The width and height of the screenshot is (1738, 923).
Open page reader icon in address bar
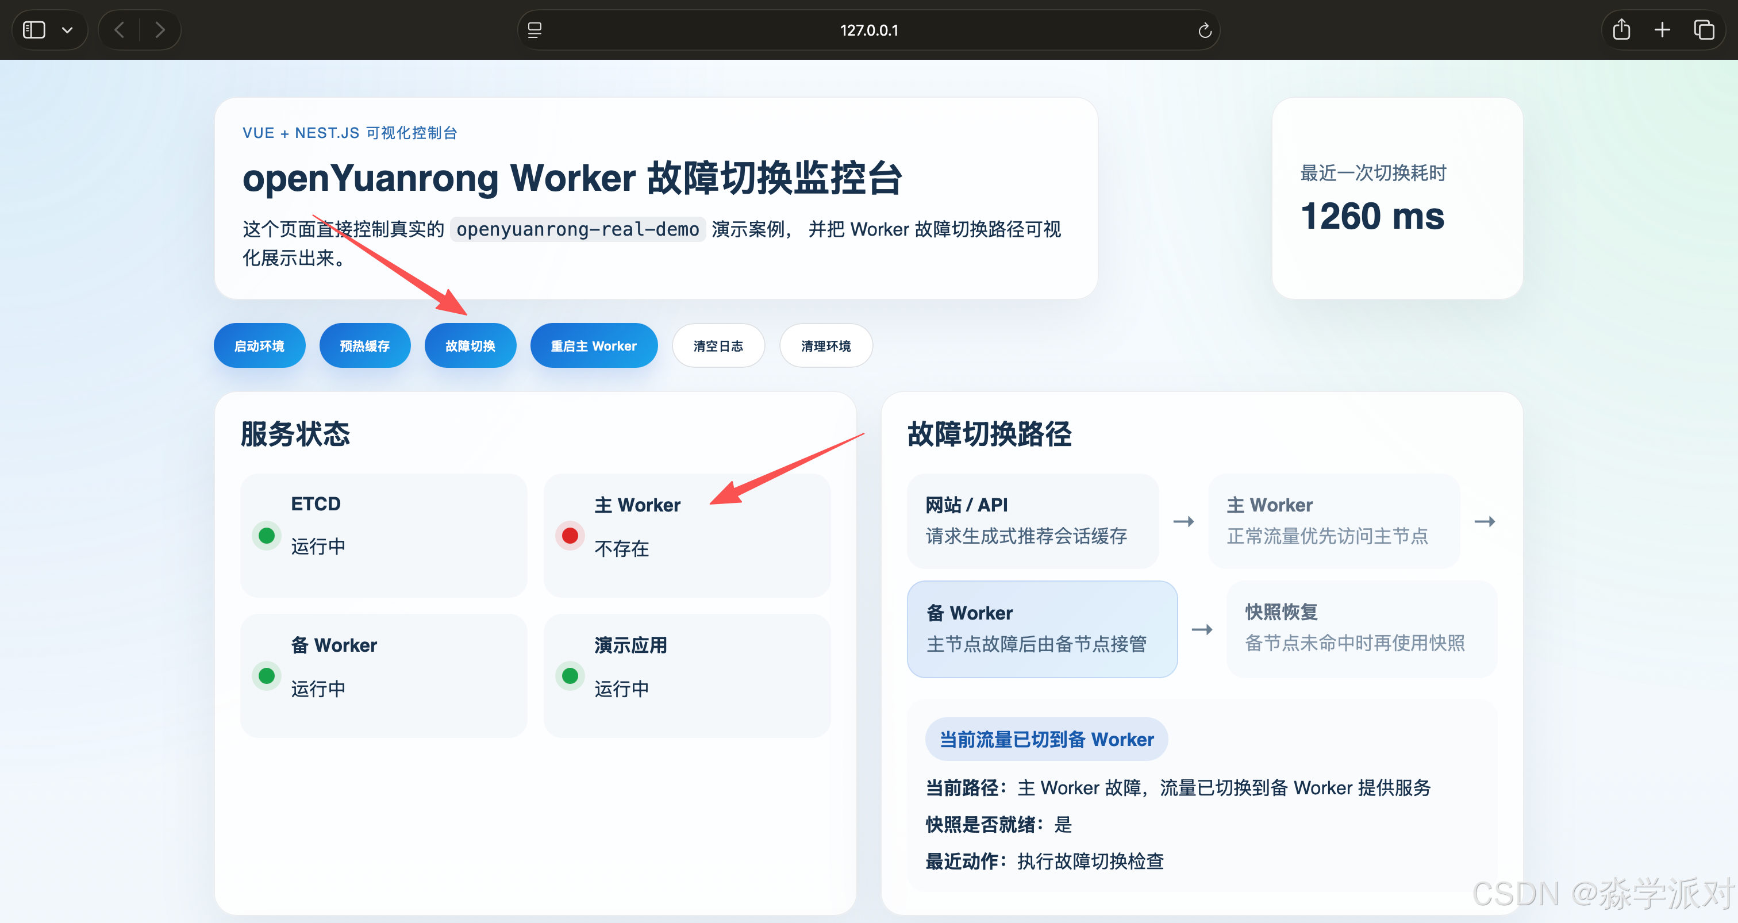click(535, 30)
